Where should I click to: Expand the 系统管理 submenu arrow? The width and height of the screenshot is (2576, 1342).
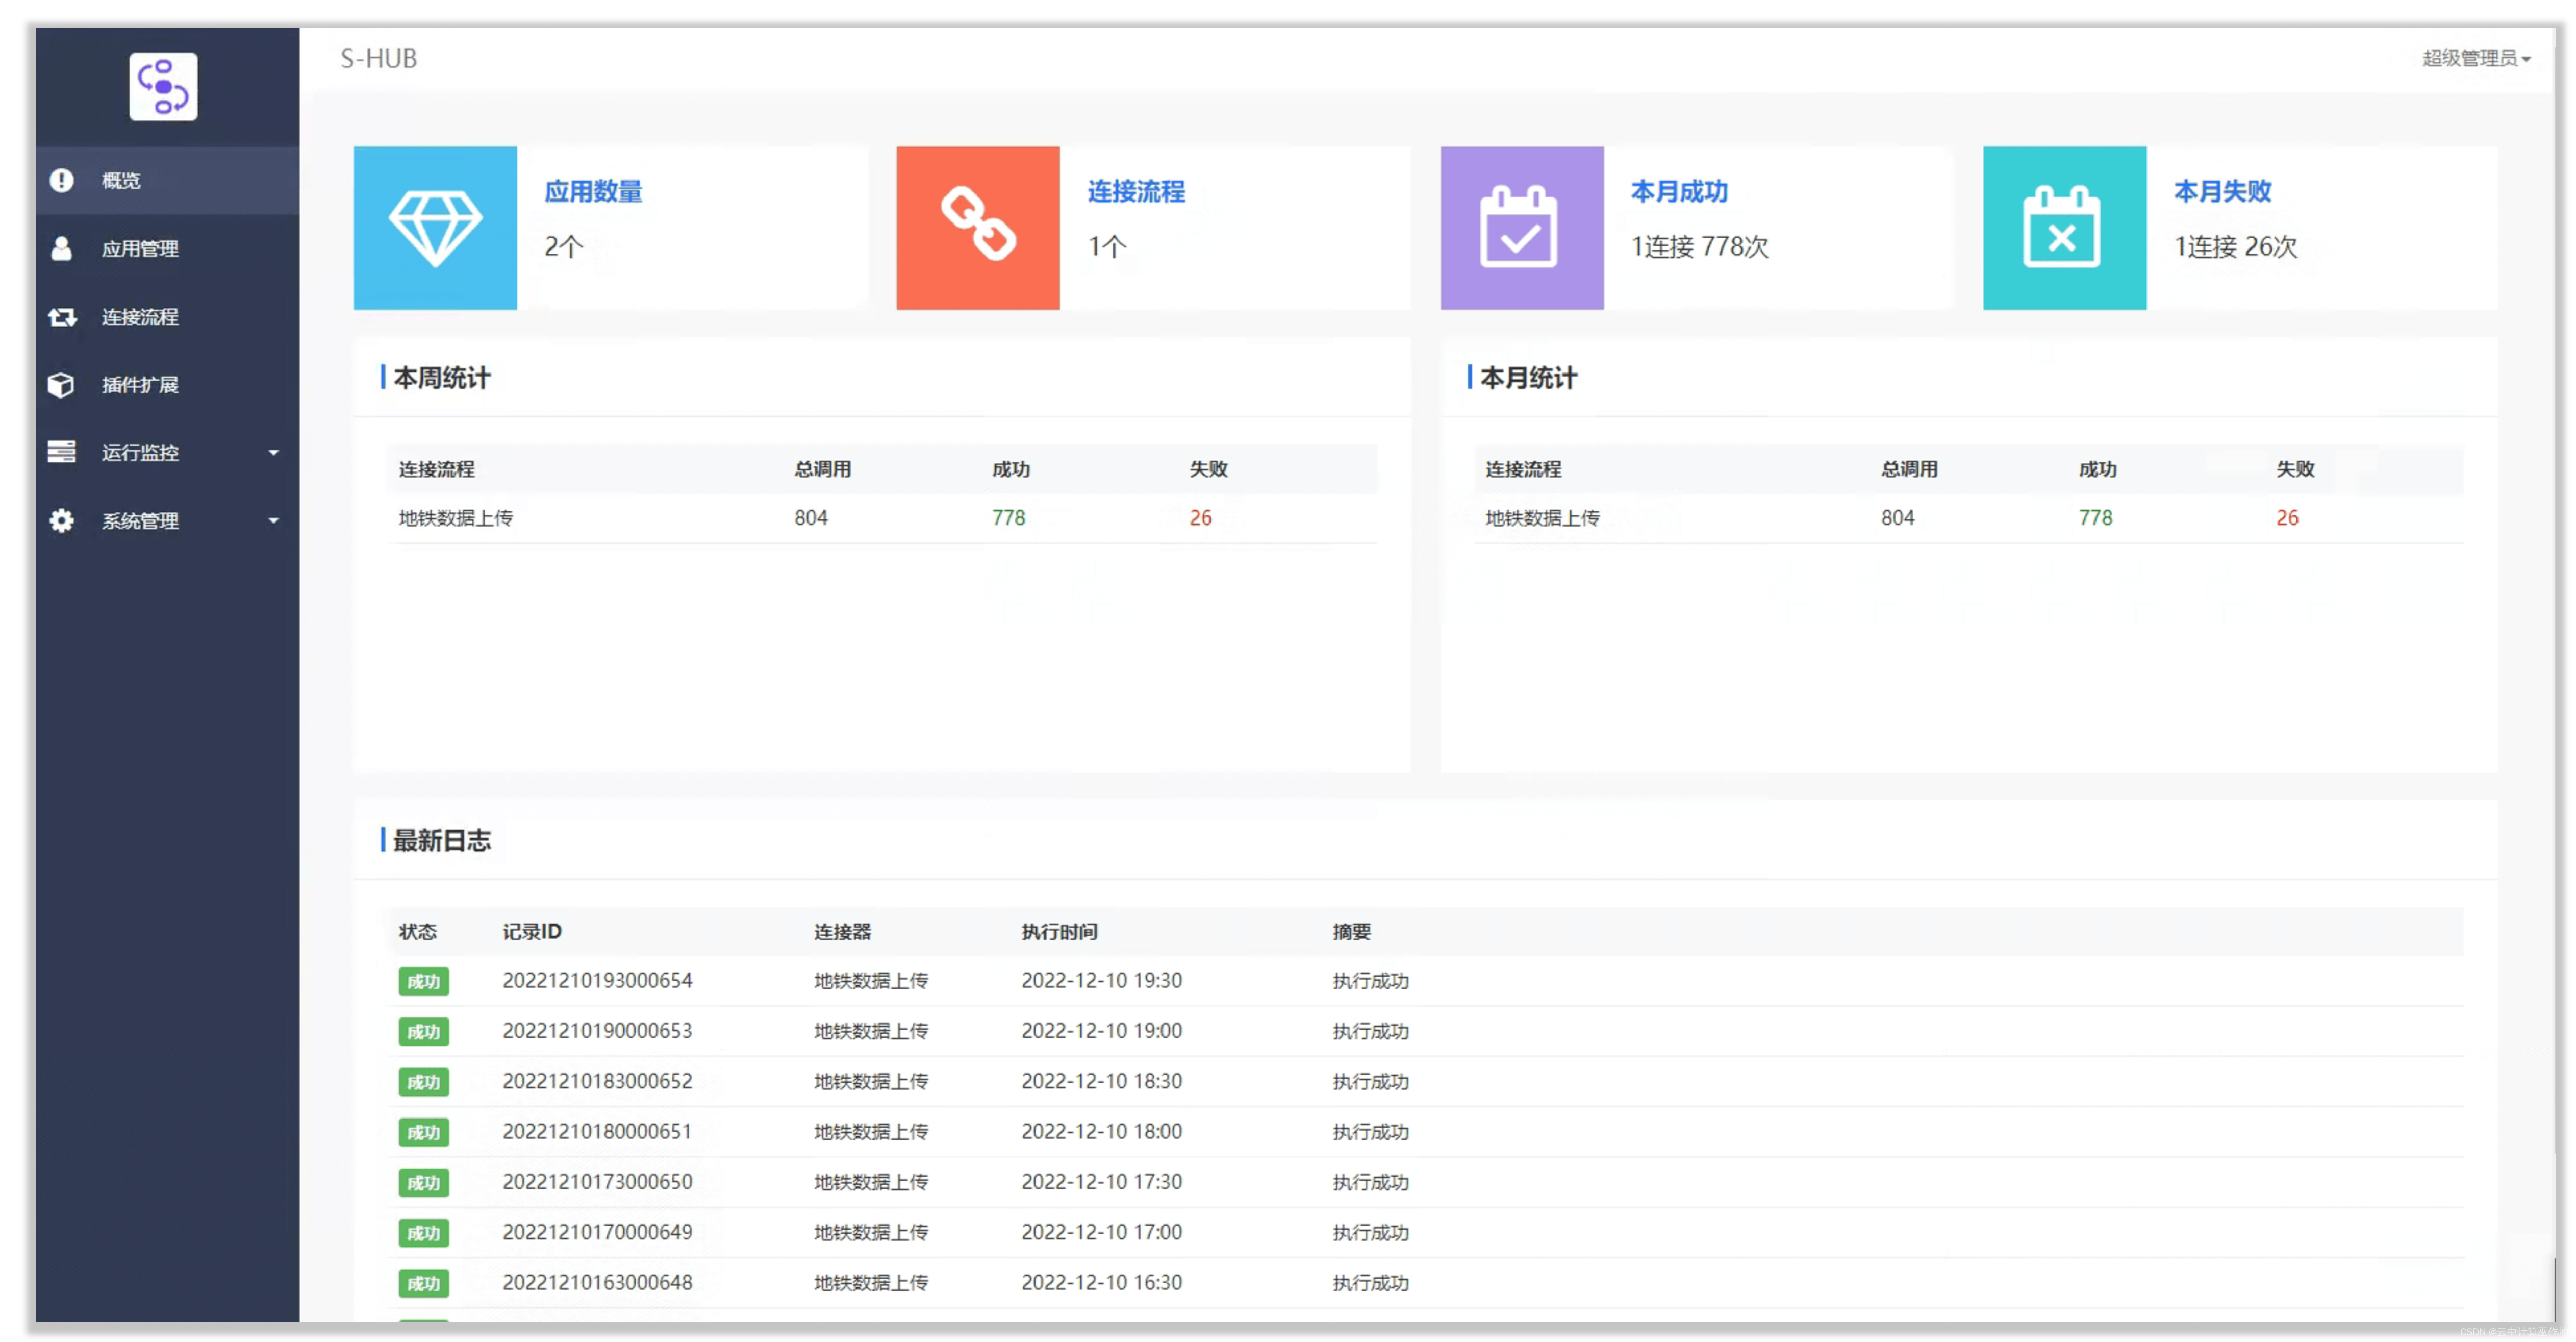point(272,520)
